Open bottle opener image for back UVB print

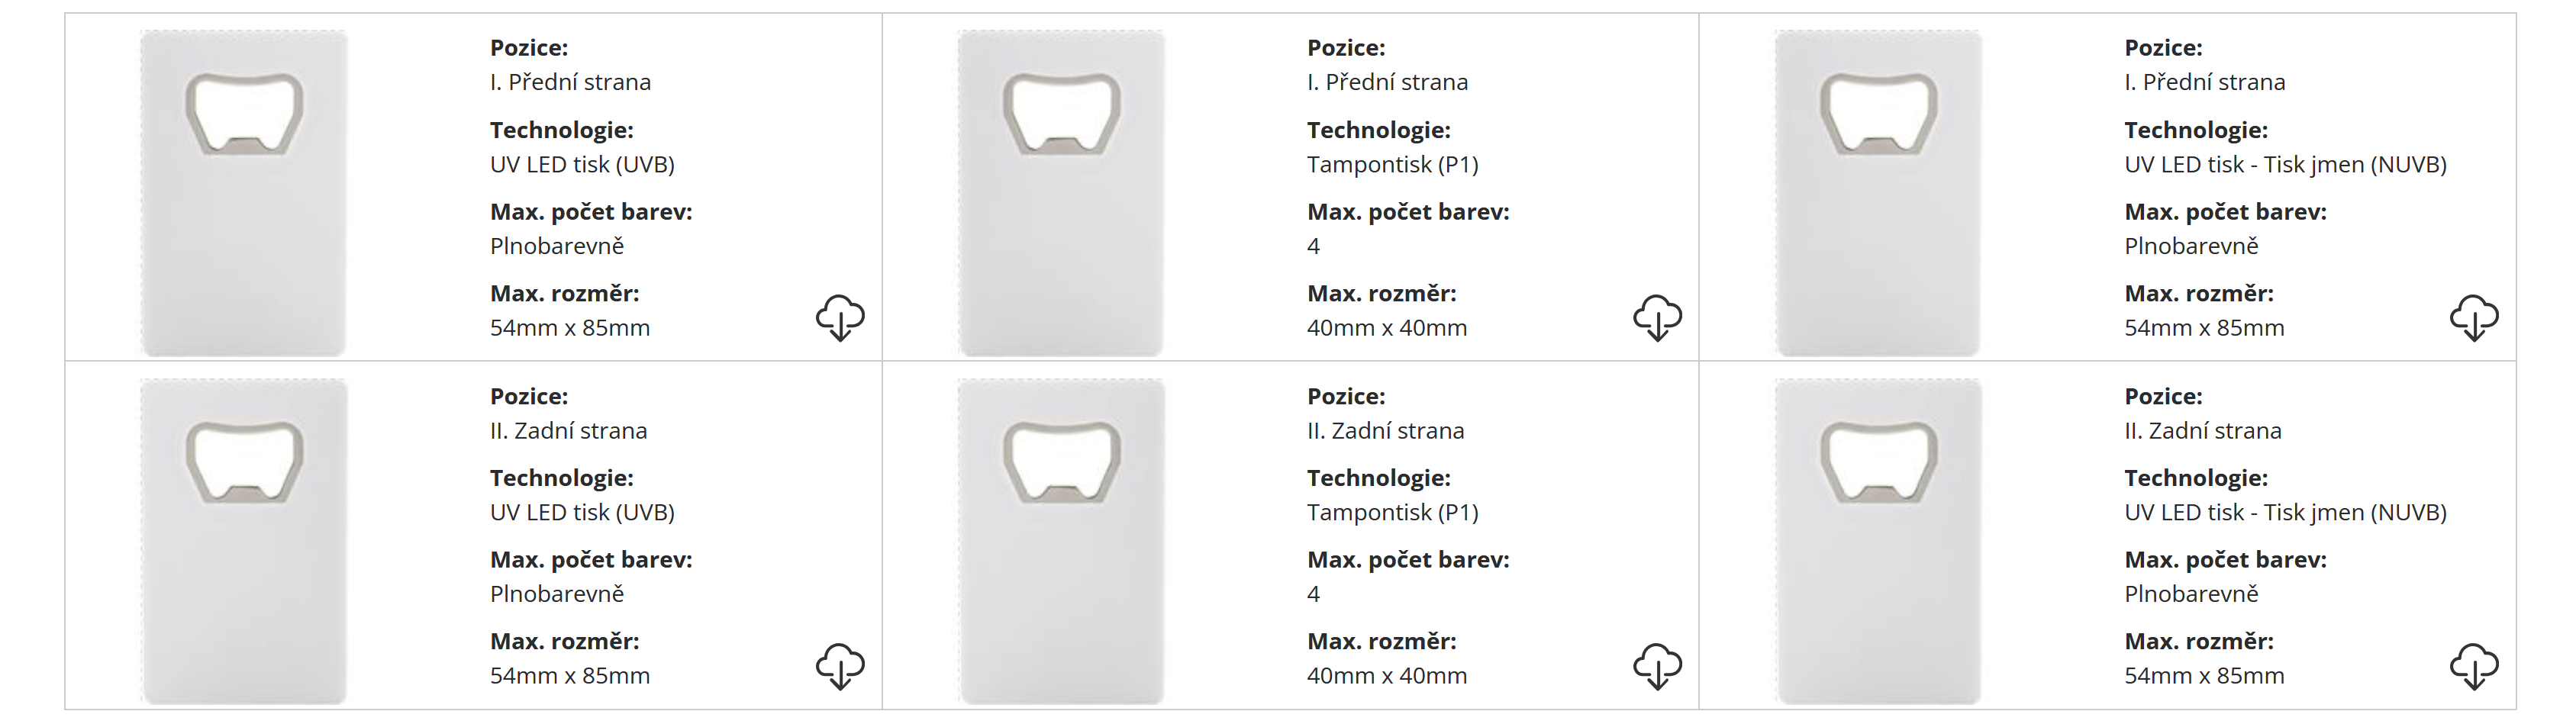pos(244,540)
